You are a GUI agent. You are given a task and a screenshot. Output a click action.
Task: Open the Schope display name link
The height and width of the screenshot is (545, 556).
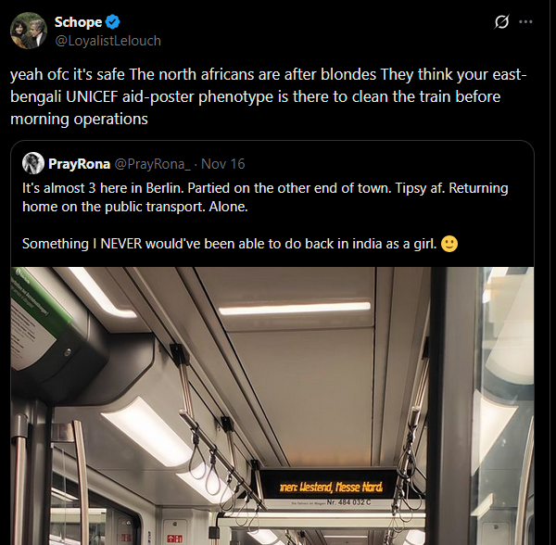pyautogui.click(x=79, y=22)
